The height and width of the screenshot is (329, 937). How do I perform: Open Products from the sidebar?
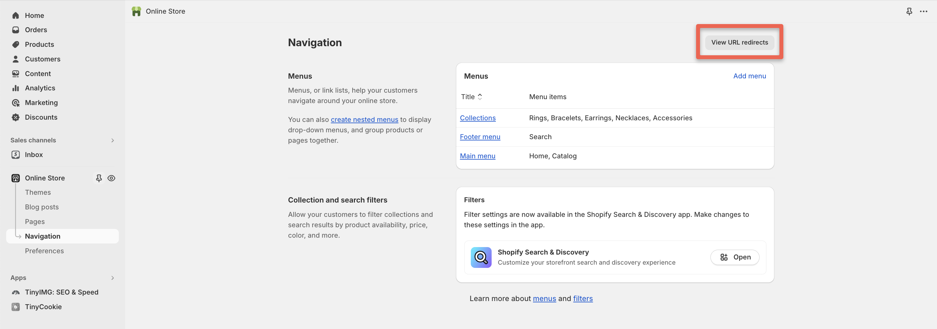tap(39, 44)
